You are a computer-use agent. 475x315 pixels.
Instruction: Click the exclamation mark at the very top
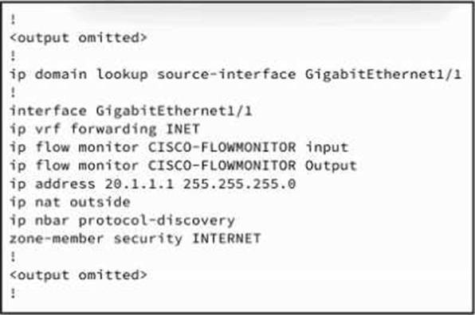[13, 20]
